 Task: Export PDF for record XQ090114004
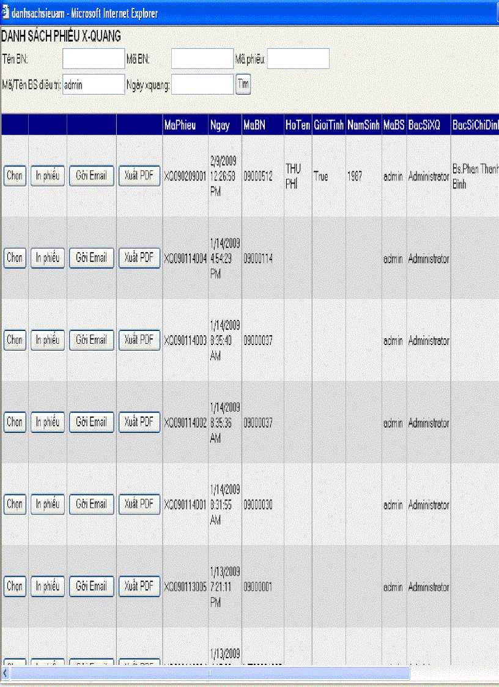point(139,258)
